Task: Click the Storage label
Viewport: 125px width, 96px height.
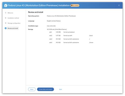Action: 31,29
